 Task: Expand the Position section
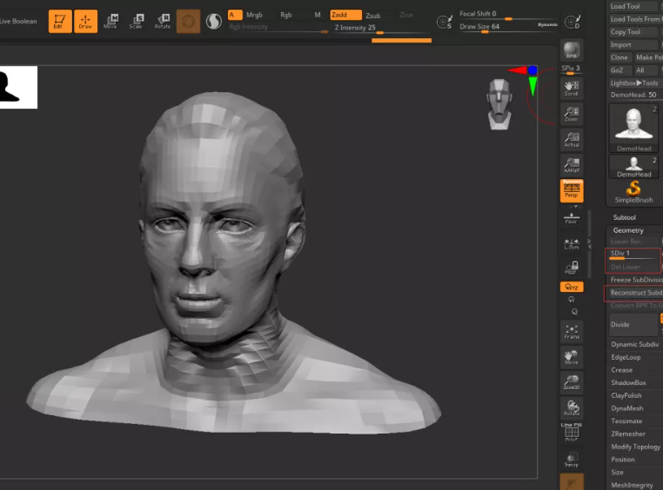[x=623, y=460]
